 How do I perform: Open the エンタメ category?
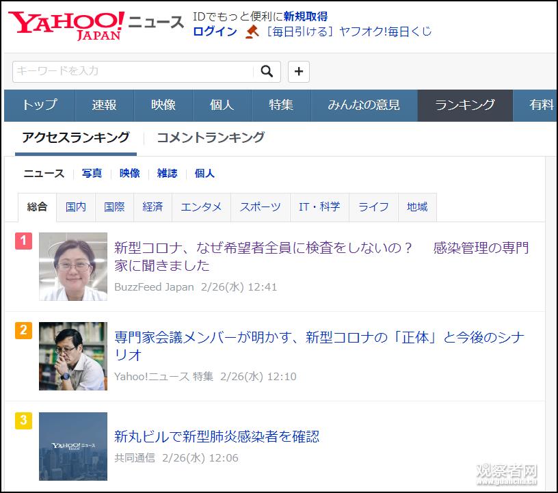(201, 206)
